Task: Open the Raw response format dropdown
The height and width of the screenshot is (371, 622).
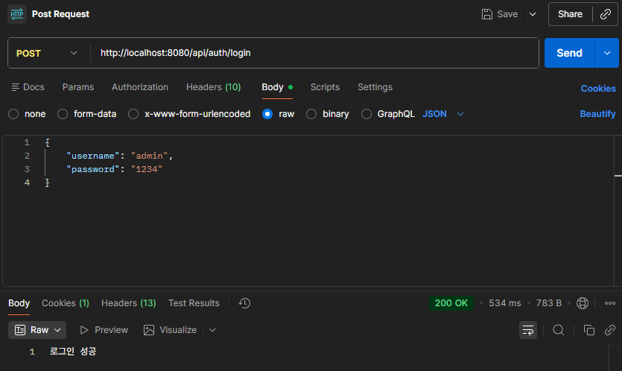Action: [x=37, y=330]
